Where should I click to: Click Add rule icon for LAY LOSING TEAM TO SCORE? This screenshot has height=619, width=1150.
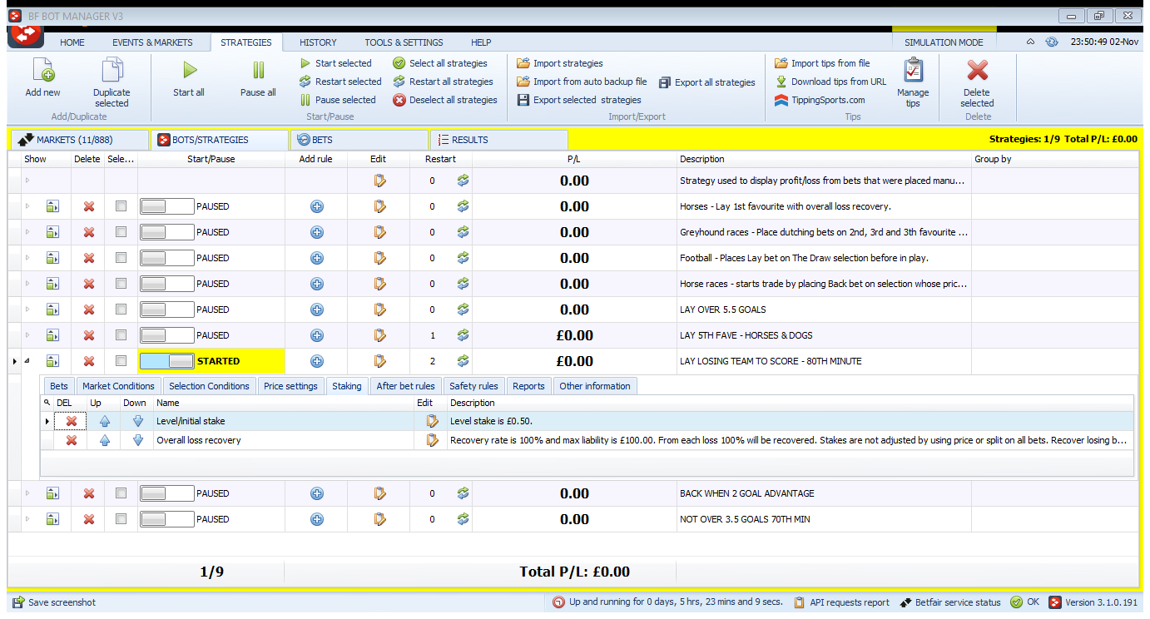click(316, 361)
